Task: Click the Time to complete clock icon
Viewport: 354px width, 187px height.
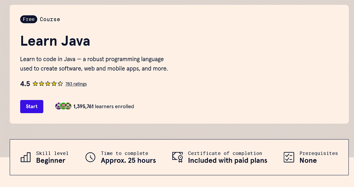Action: 91,157
